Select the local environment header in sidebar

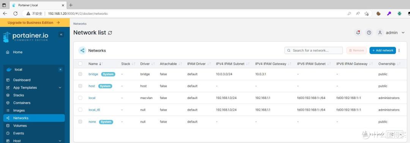(34, 69)
